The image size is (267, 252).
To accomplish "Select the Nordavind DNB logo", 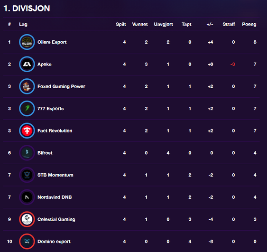I will (27, 197).
